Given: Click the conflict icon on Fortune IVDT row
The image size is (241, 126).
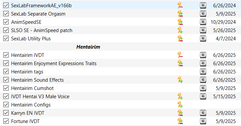Looking at the screenshot, I should [180, 121].
